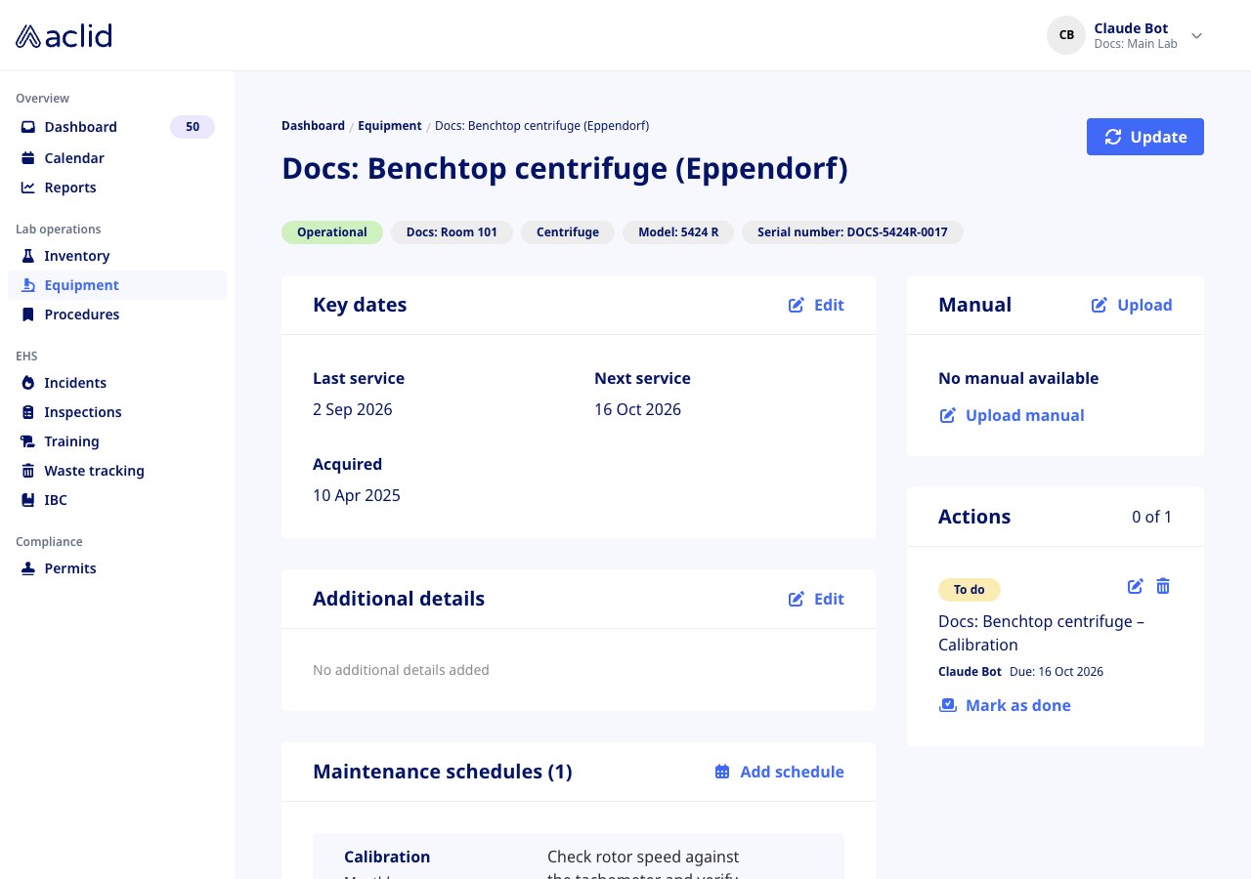Image resolution: width=1251 pixels, height=879 pixels.
Task: Click the Procedures bookmark icon
Action: 28,314
